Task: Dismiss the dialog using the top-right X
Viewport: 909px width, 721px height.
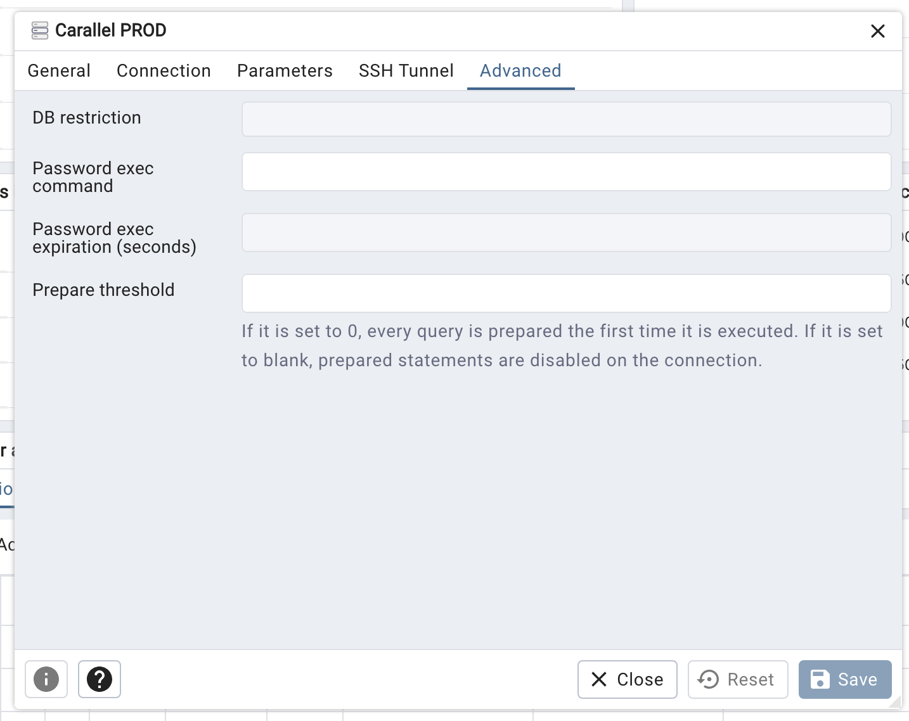Action: (x=877, y=31)
